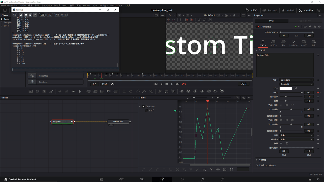Show the Inspector panel from top bar
The width and height of the screenshot is (324, 182).
point(306,10)
